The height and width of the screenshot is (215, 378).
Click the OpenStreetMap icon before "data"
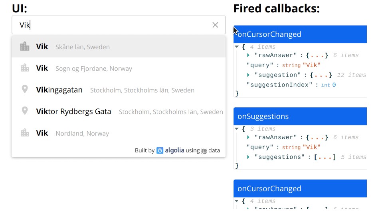coord(204,151)
